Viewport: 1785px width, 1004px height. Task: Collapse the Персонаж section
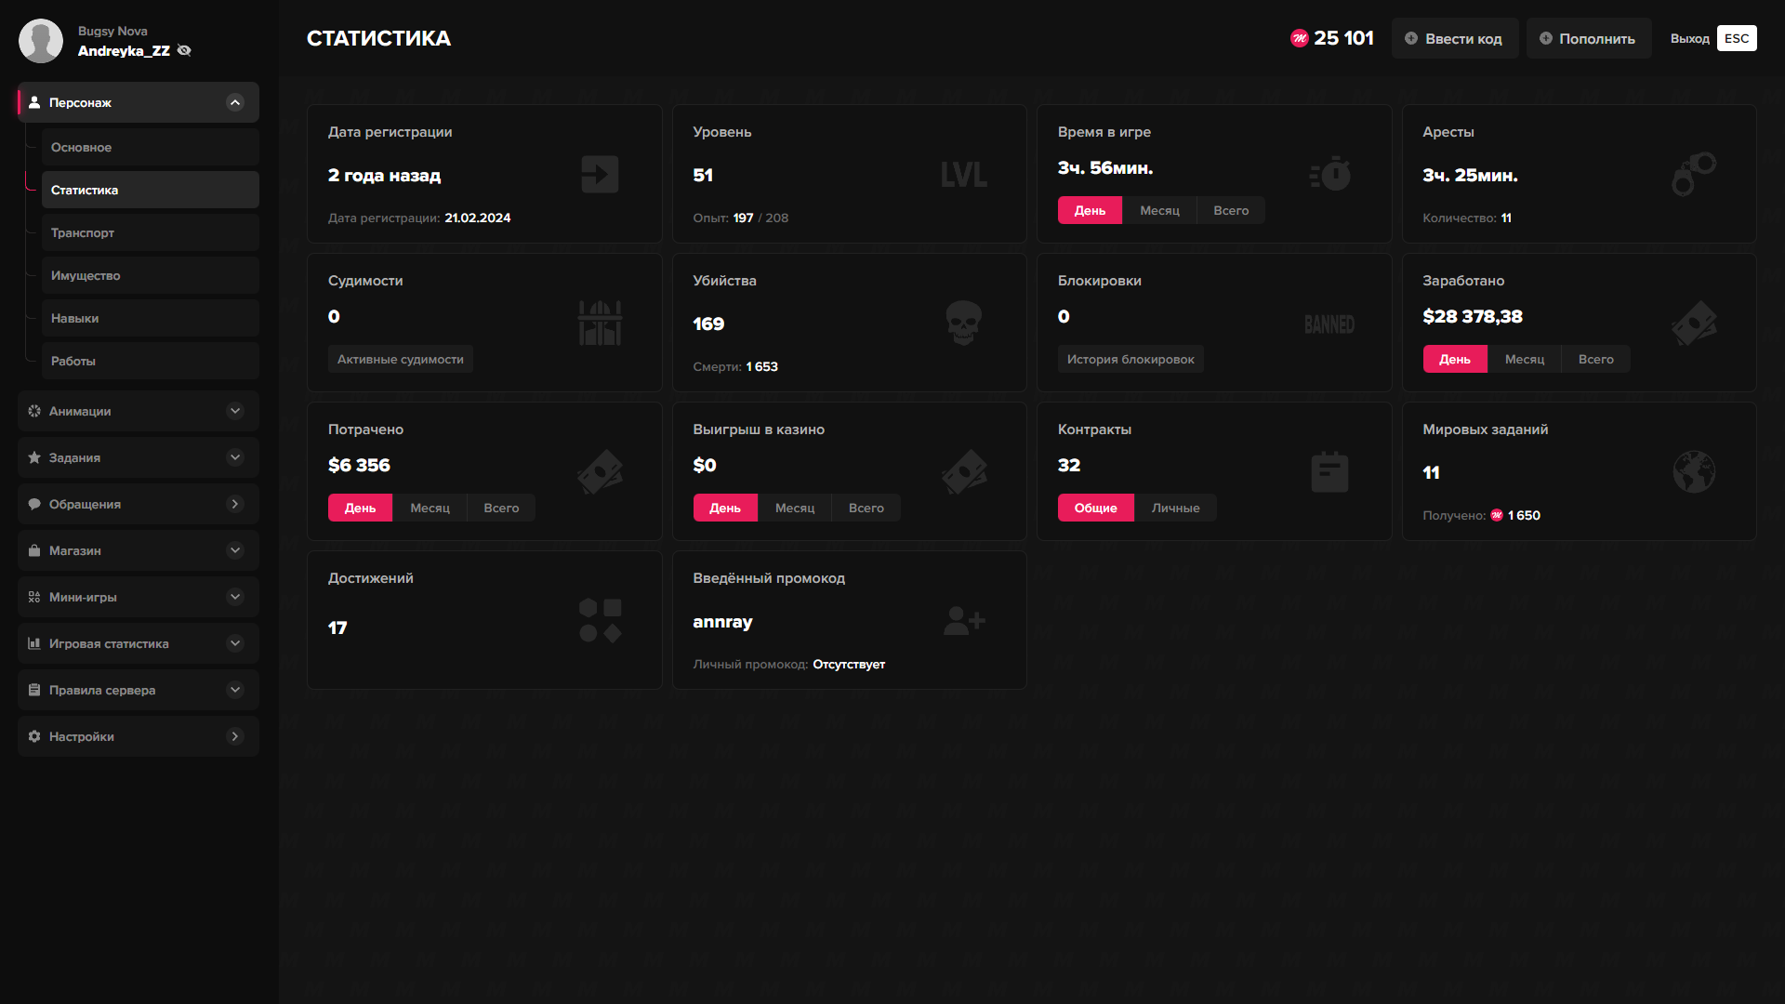pos(235,103)
